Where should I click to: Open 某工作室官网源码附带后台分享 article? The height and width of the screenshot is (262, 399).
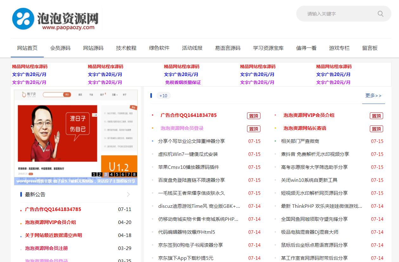314,258
